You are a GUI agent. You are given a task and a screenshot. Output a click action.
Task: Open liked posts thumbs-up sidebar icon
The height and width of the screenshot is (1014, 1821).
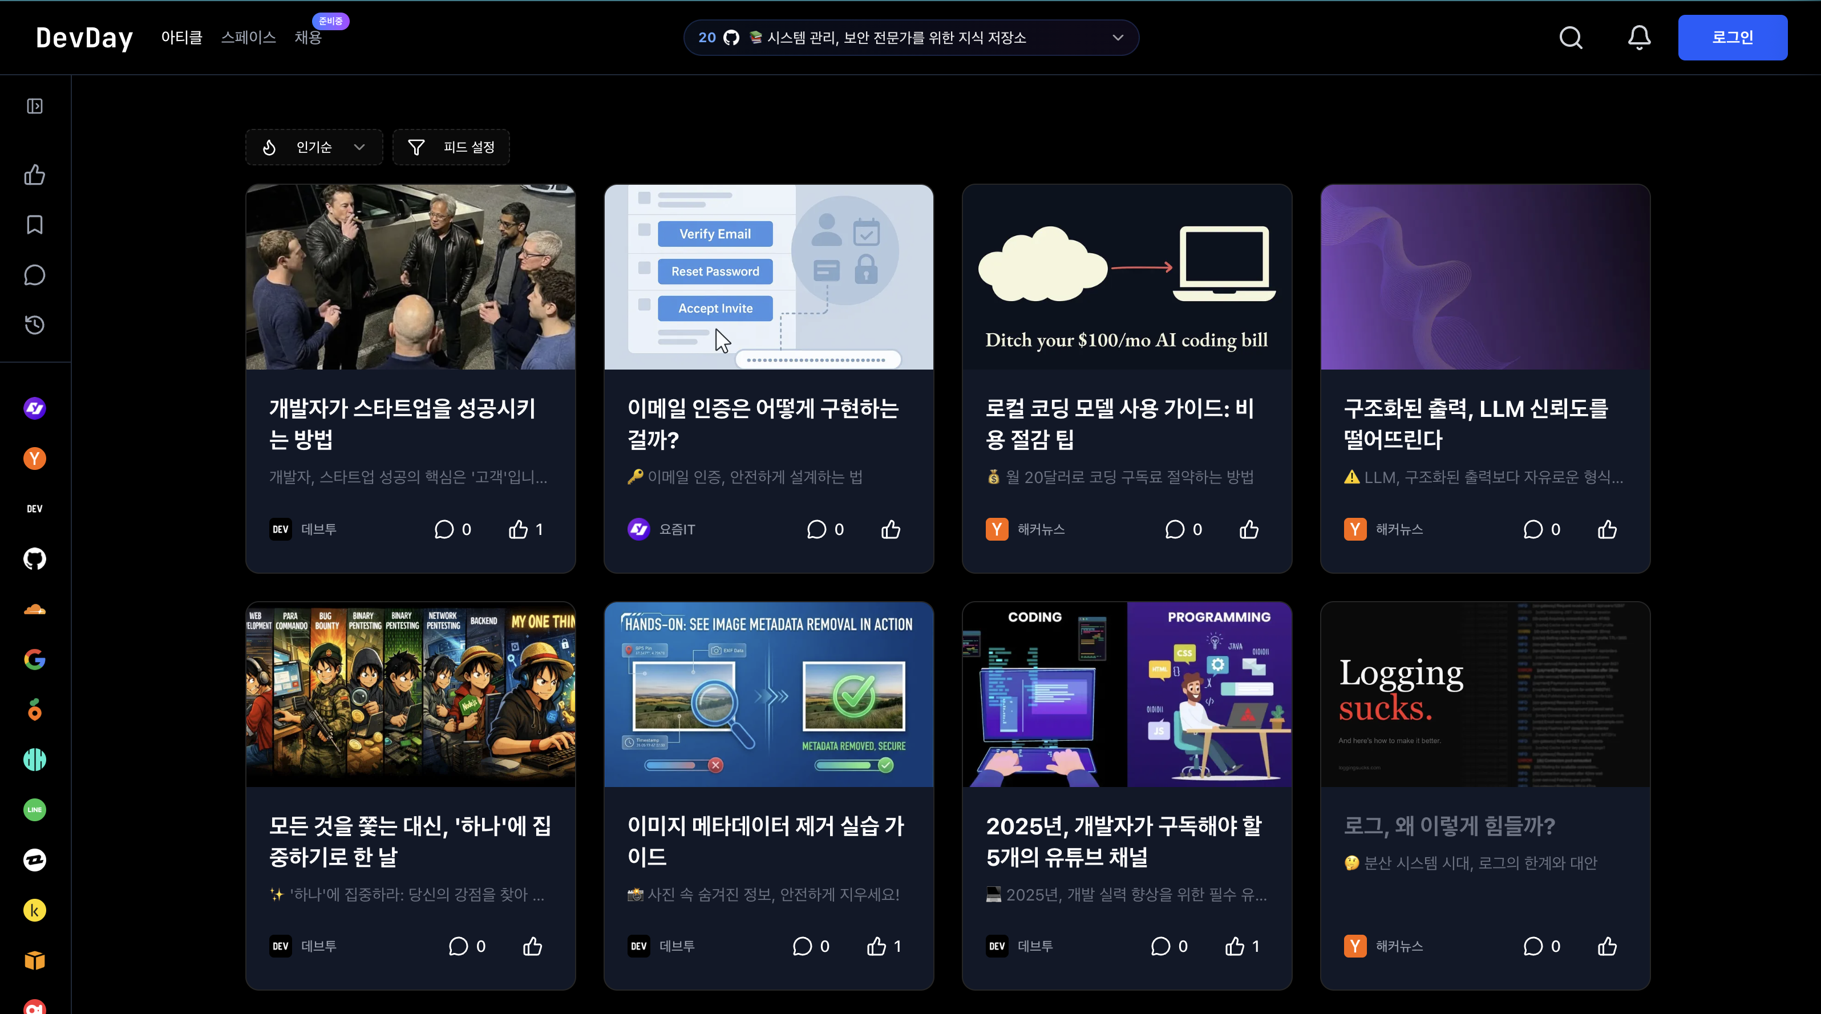(35, 175)
